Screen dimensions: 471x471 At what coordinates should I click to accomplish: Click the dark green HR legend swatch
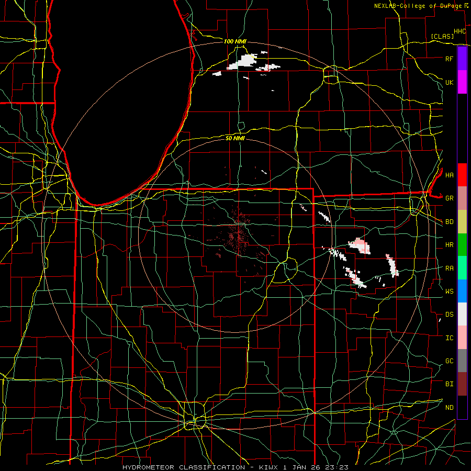(462, 244)
